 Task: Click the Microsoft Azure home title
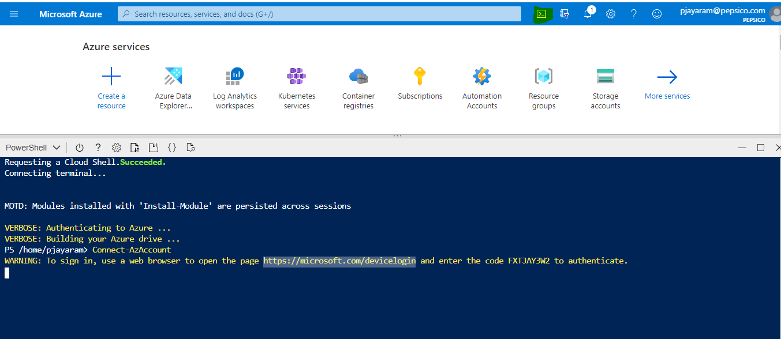(x=70, y=14)
